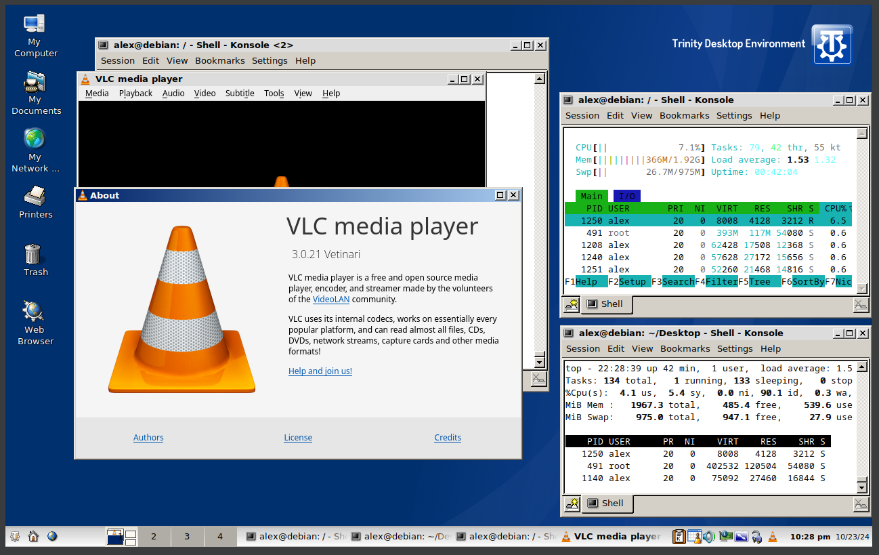Click scrollbar down arrow in bottom Konsole

point(861,487)
